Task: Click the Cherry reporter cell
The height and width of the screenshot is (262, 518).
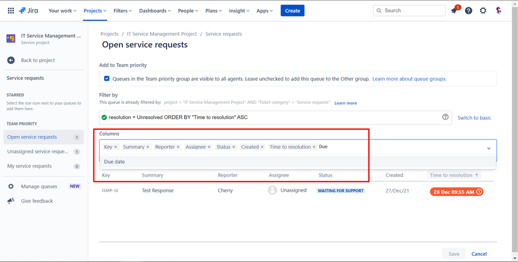Action: click(x=226, y=191)
